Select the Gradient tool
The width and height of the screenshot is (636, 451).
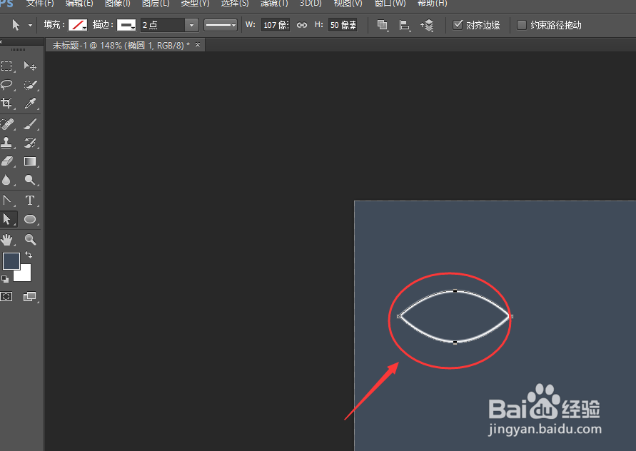coord(30,161)
